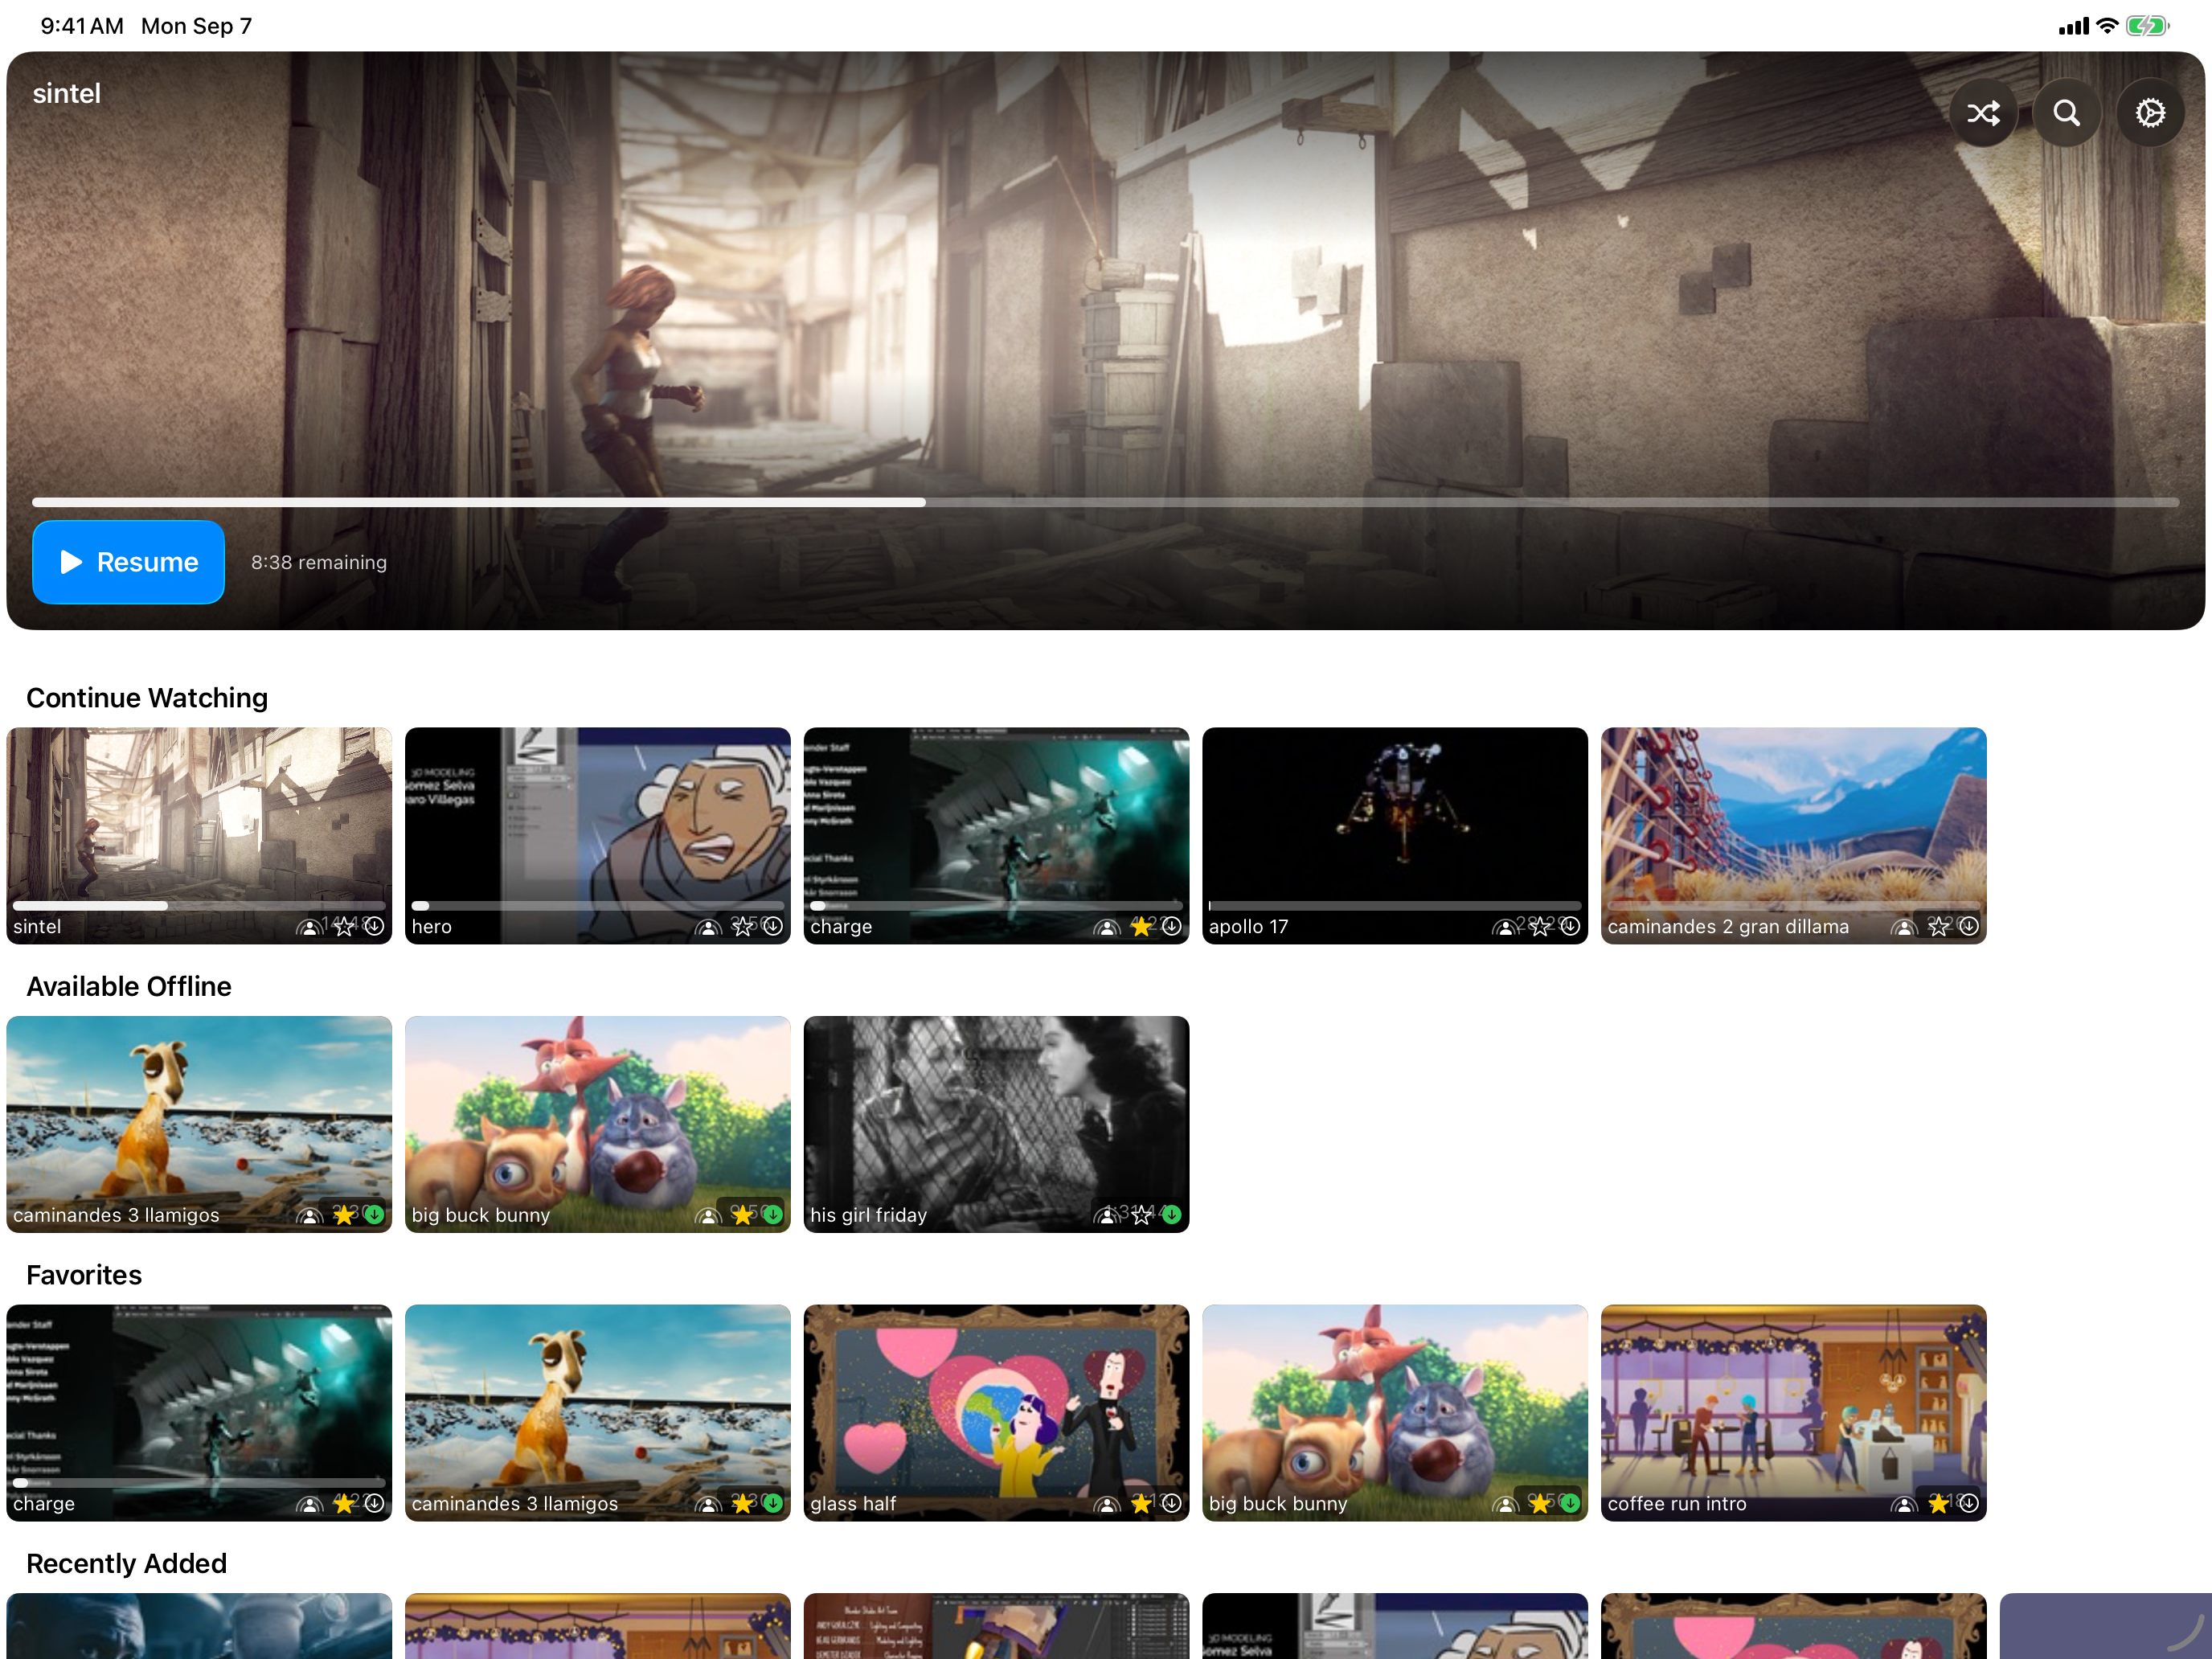Click person icon on caminandes 2 gran dillama
The image size is (2212, 1659).
tap(1904, 928)
